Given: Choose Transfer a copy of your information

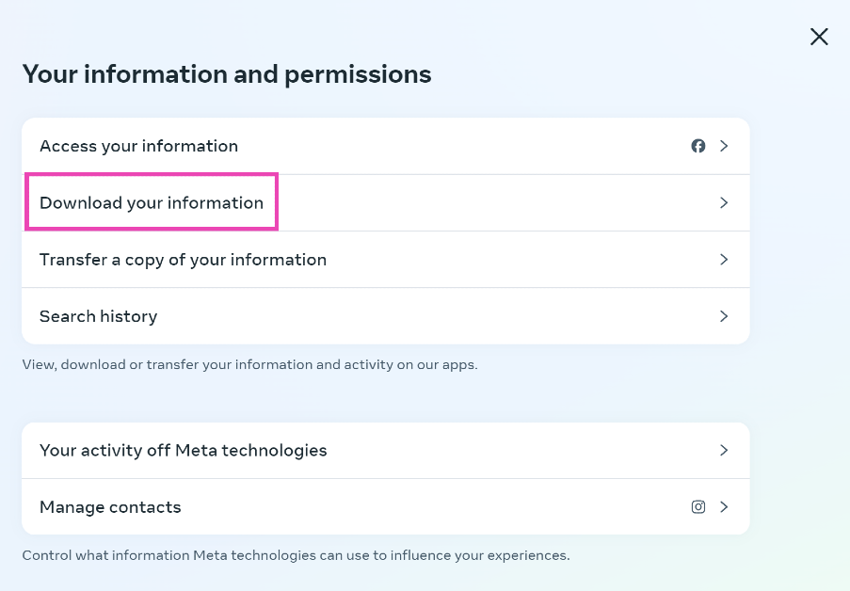Looking at the screenshot, I should (183, 259).
